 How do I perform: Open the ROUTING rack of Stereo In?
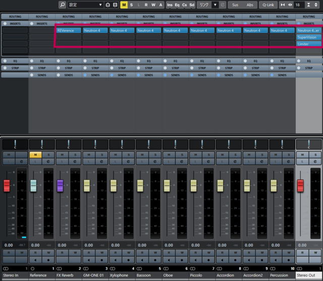[x=15, y=17]
